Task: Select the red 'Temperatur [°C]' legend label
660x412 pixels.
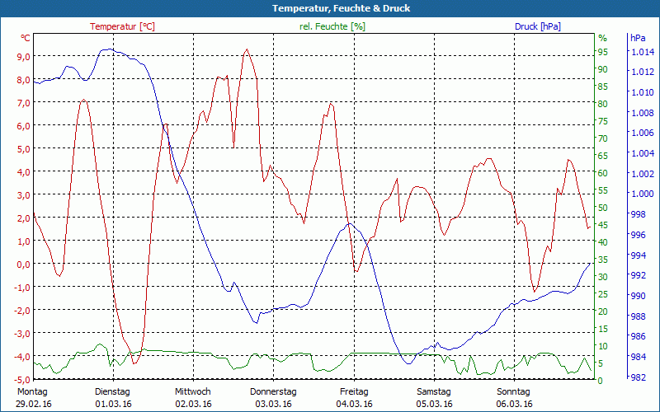Action: click(122, 26)
